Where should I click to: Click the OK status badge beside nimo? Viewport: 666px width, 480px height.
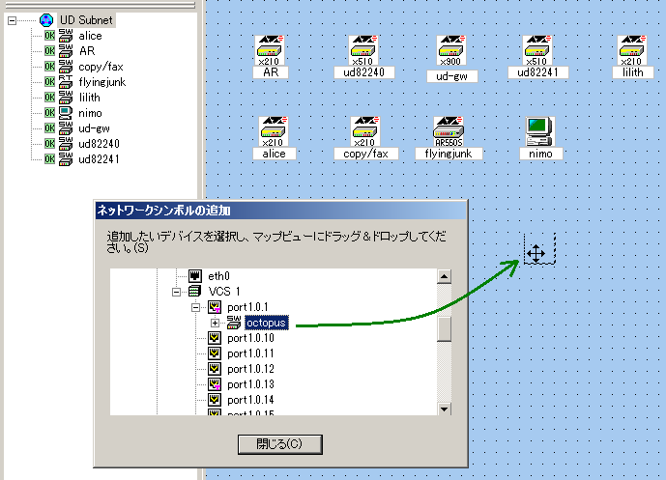(49, 112)
